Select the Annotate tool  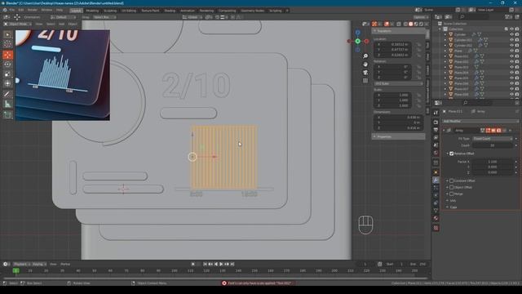tap(7, 95)
